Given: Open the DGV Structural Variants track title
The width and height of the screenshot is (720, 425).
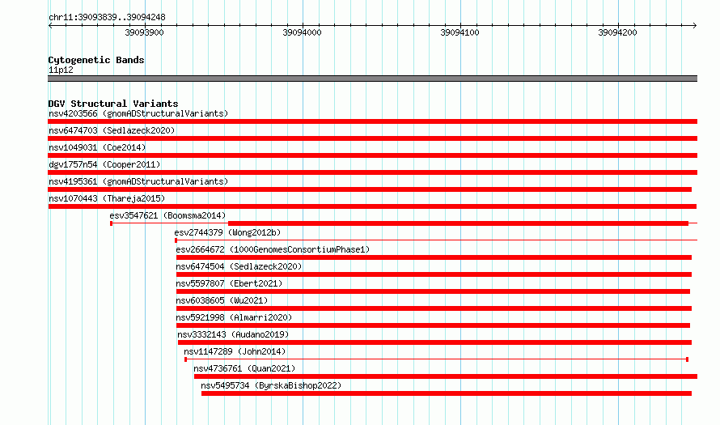Looking at the screenshot, I should (x=113, y=104).
